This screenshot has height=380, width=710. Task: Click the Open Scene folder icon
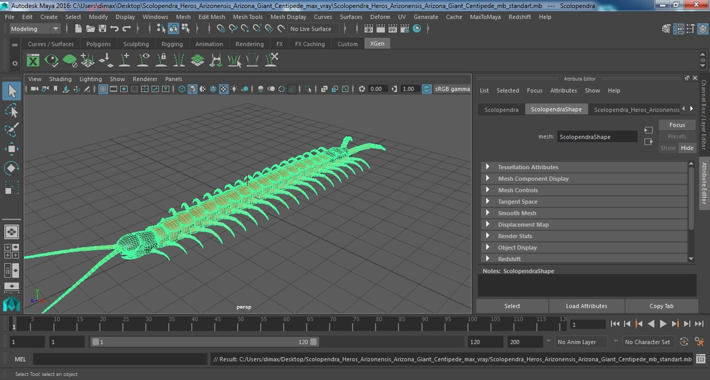pyautogui.click(x=90, y=29)
